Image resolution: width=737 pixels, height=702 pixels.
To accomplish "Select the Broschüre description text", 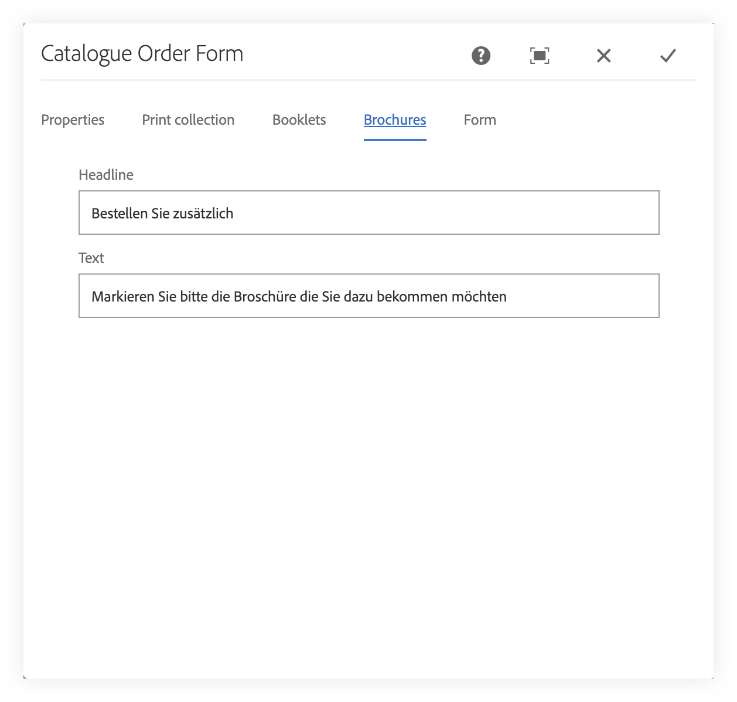I will click(298, 296).
